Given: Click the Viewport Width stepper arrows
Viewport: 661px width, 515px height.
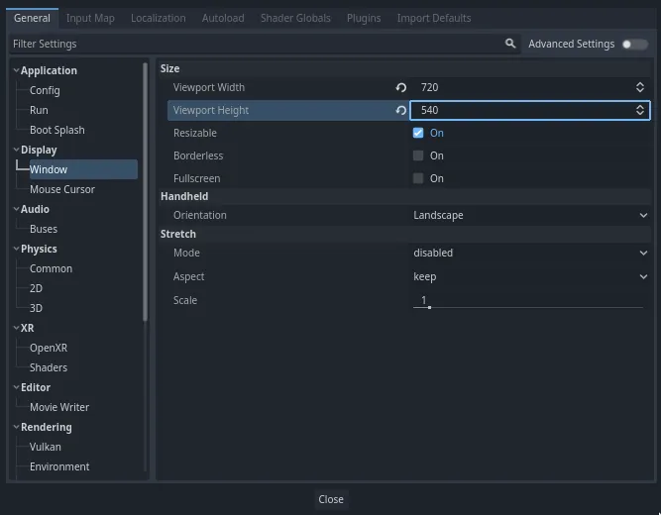Looking at the screenshot, I should click(x=640, y=87).
